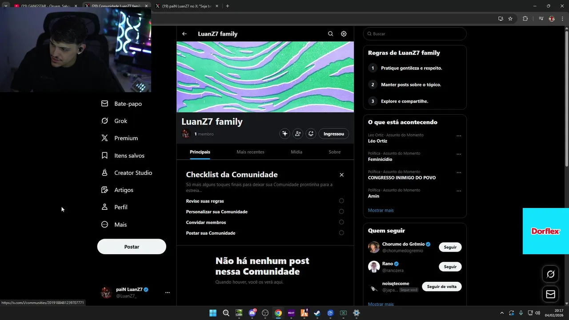Open Premium in the sidebar
This screenshot has width=569, height=320.
(x=120, y=138)
